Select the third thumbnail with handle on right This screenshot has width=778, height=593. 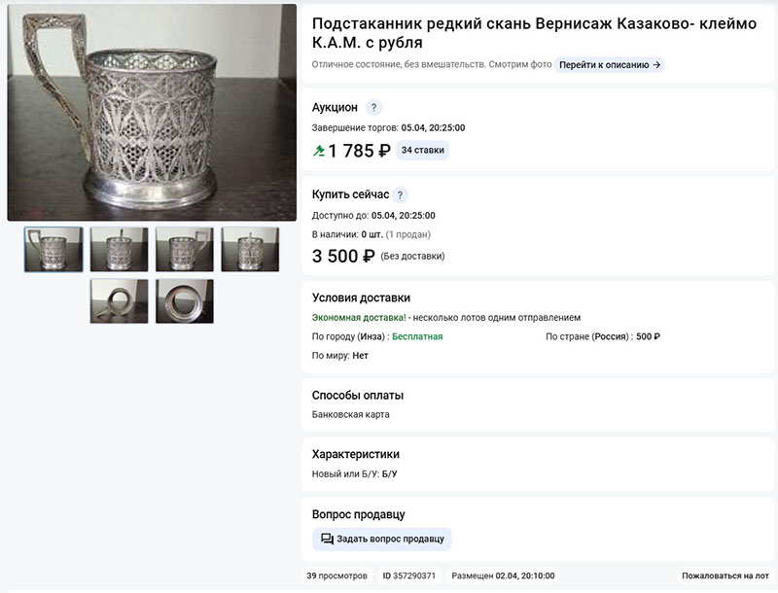pyautogui.click(x=185, y=250)
